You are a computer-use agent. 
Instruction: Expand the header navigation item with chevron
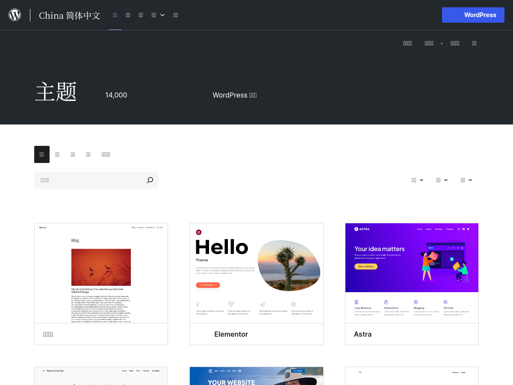click(158, 15)
